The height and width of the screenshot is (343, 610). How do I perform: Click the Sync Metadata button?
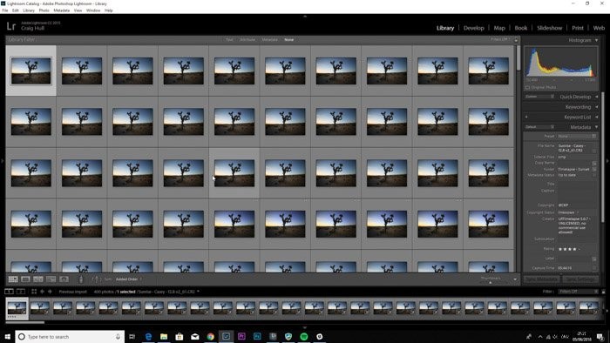[541, 279]
